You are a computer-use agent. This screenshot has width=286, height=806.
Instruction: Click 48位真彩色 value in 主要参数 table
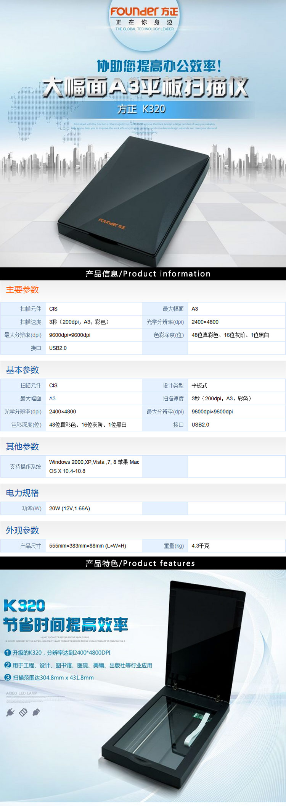[x=230, y=335]
